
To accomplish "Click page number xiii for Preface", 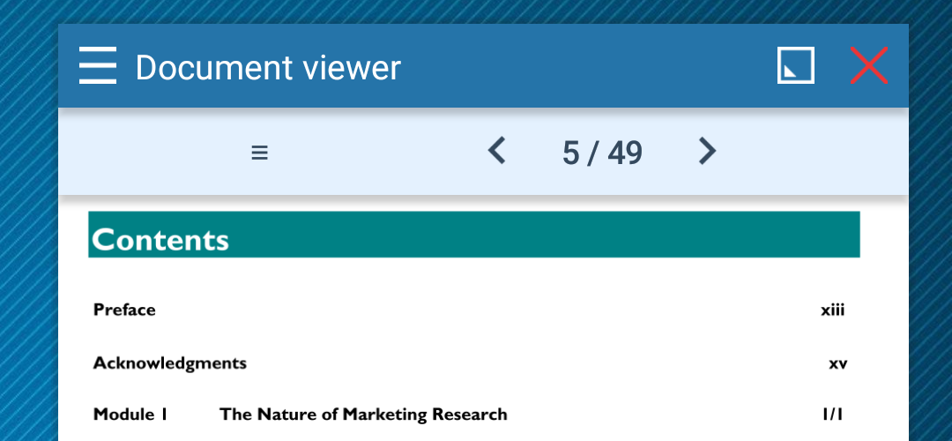I will [832, 310].
